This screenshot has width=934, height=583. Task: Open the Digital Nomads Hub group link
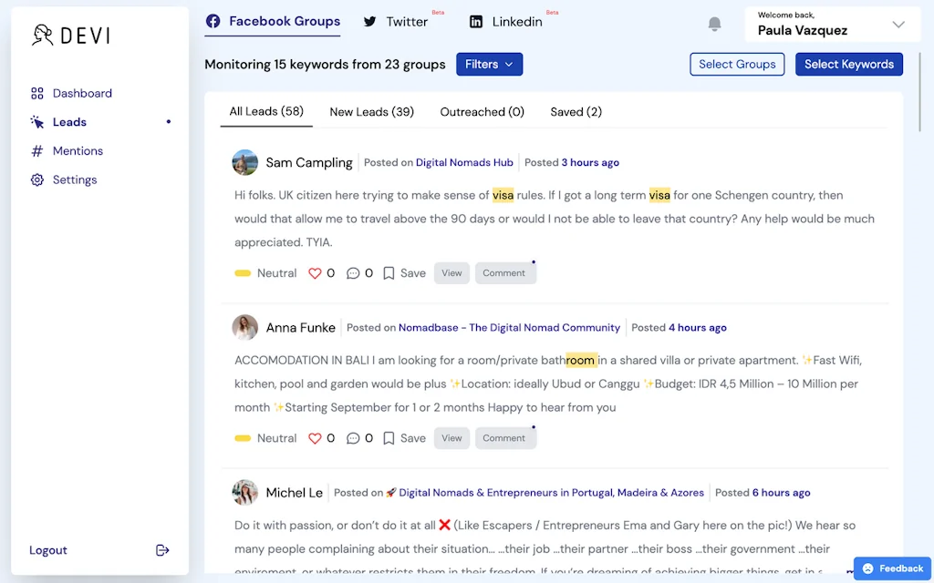click(x=464, y=162)
